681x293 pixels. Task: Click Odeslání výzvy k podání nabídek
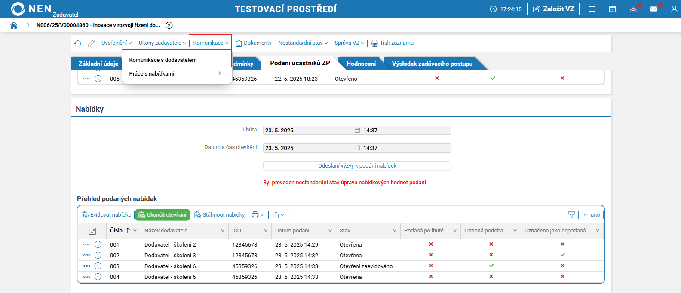click(x=357, y=165)
